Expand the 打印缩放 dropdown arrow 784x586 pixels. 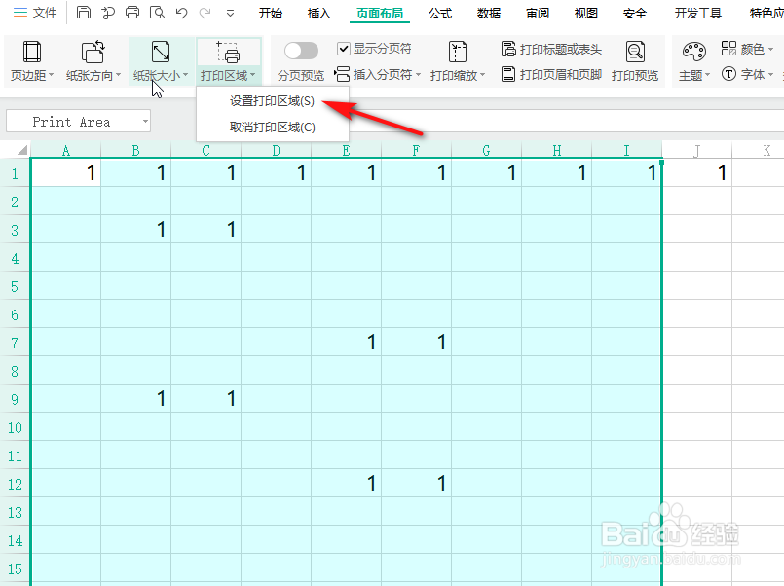(482, 75)
